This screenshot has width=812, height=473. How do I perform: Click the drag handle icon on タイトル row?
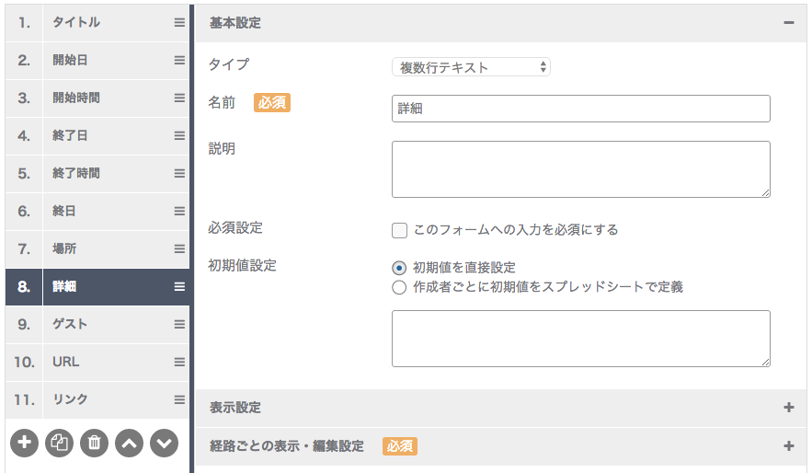tap(179, 22)
